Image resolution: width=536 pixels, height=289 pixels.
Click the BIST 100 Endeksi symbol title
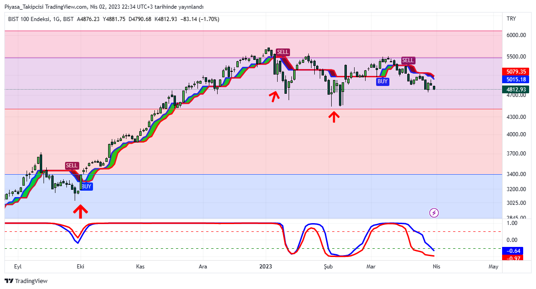click(29, 19)
